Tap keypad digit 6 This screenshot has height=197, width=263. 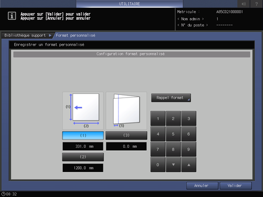coord(189,134)
